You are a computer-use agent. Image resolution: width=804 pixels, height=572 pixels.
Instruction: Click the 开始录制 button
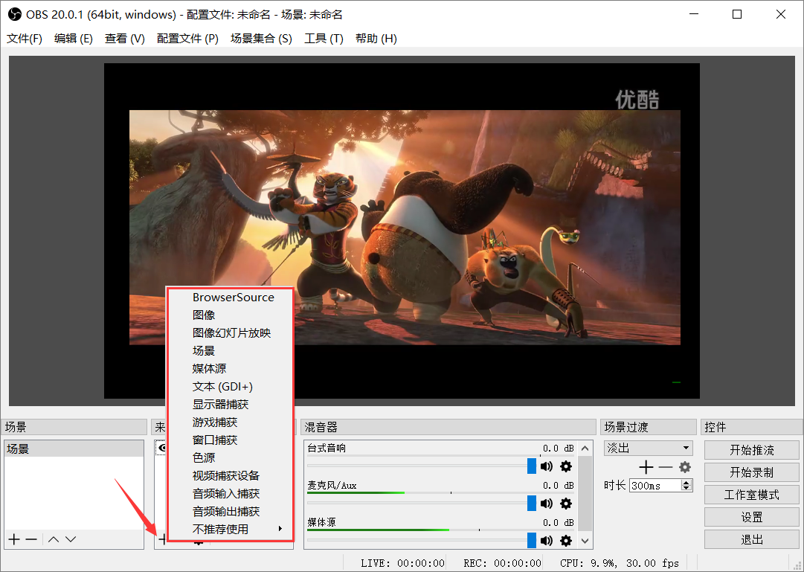click(x=752, y=472)
